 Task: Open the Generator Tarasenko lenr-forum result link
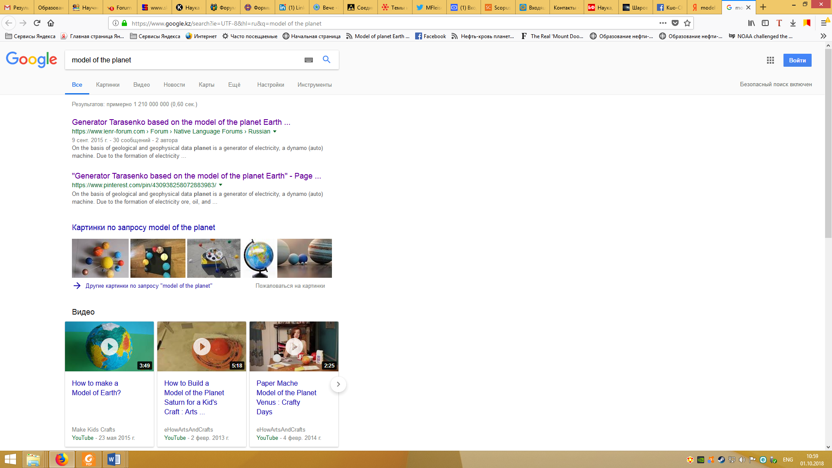coord(181,122)
